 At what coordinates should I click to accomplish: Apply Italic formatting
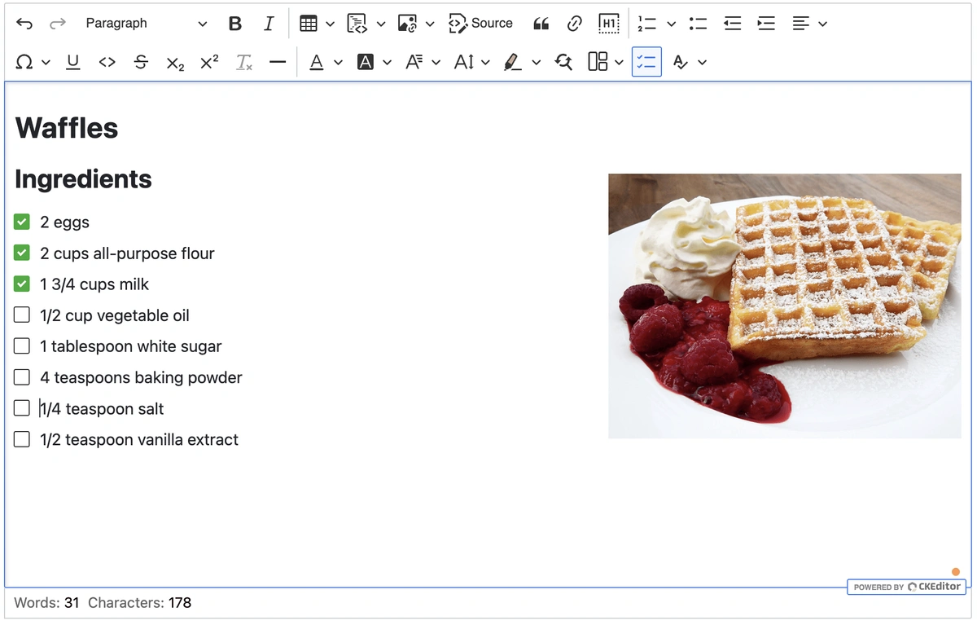coord(269,24)
